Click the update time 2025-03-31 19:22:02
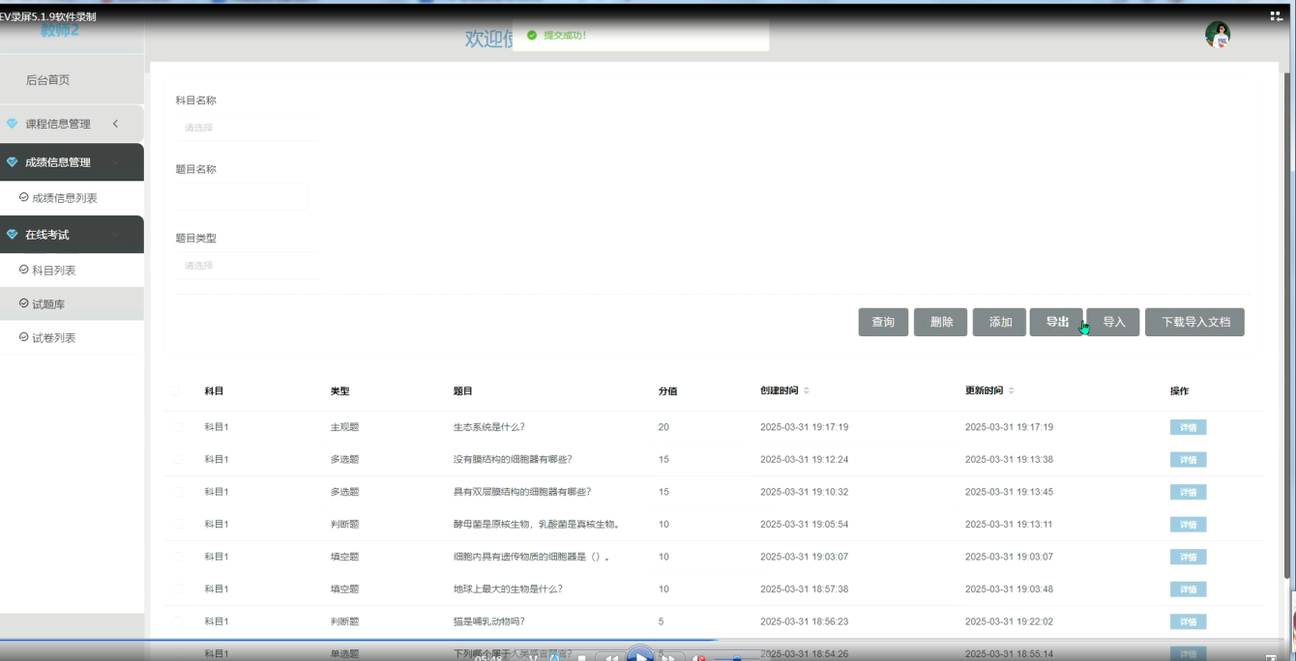Screen dimensions: 1296x661 [x=1009, y=621]
